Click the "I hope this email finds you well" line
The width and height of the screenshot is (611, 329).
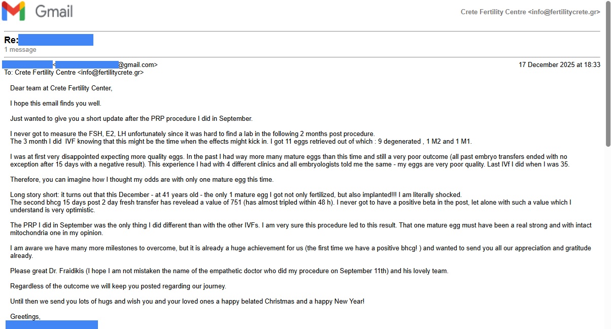(x=56, y=104)
